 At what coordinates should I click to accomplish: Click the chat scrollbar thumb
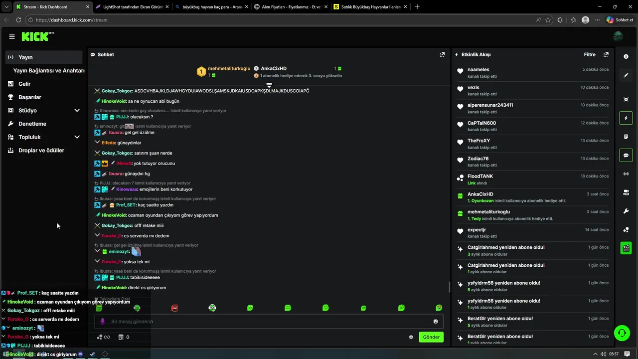tap(450, 287)
